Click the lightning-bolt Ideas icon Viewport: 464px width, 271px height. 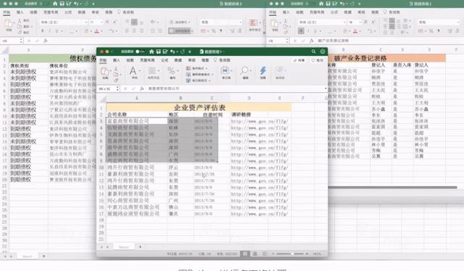pos(262,70)
